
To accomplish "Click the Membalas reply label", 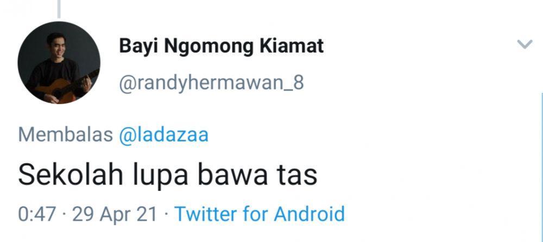I will pos(66,135).
